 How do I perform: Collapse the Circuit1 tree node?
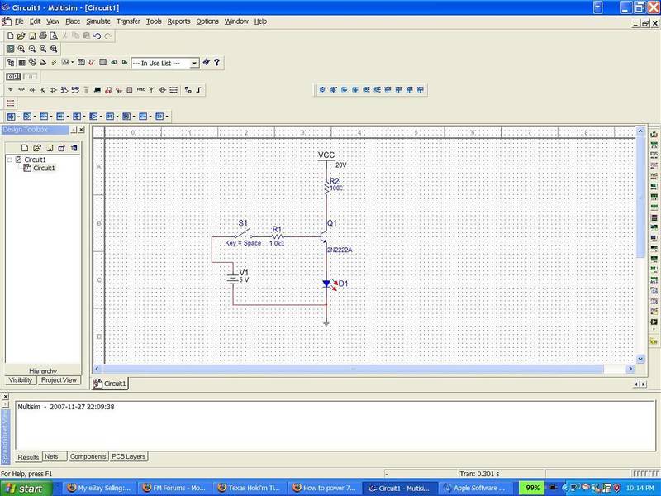10,160
